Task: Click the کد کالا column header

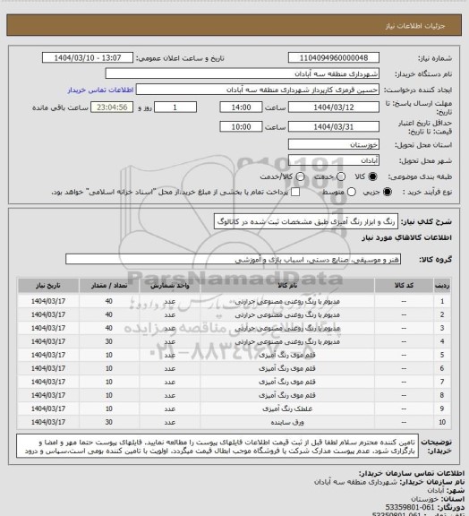Action: (404, 286)
